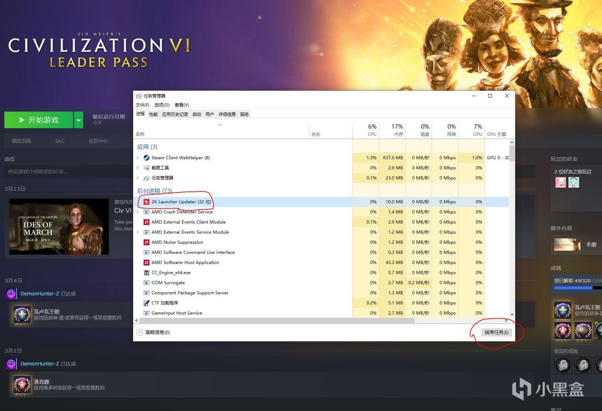Click the Task Manager title bar icon

(139, 96)
